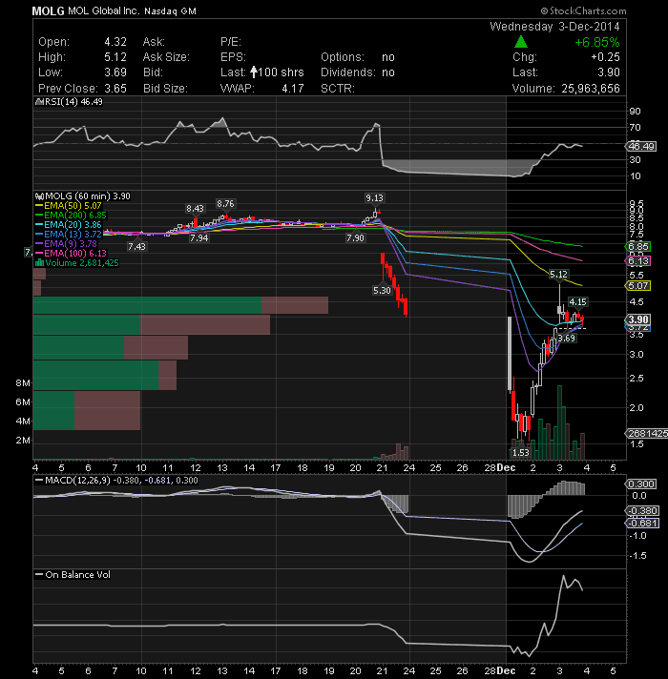The height and width of the screenshot is (679, 668).
Task: Select the EMA(9) 3.78 legend entry
Action: (x=66, y=244)
